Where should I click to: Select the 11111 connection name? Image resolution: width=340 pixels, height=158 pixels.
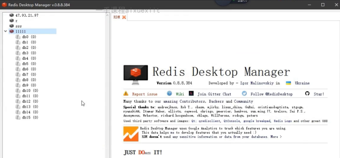tap(21, 31)
